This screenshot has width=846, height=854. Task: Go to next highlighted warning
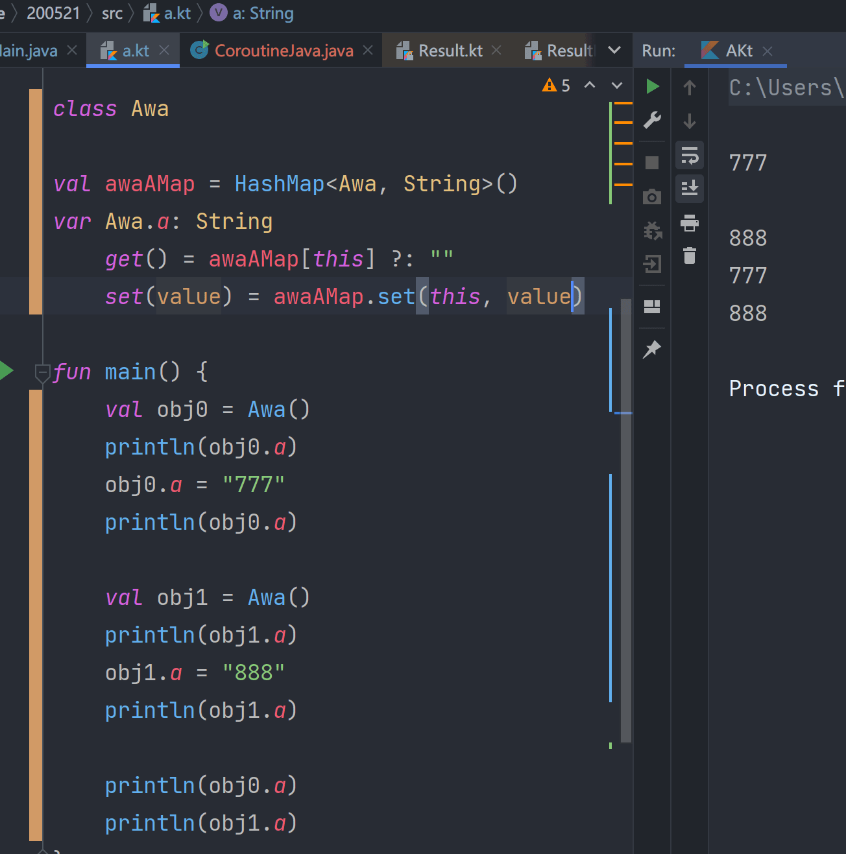pyautogui.click(x=617, y=85)
